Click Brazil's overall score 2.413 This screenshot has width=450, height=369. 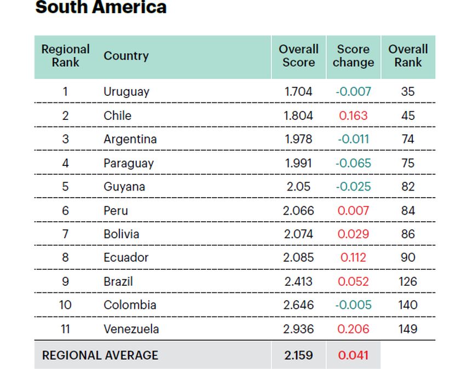pos(298,281)
